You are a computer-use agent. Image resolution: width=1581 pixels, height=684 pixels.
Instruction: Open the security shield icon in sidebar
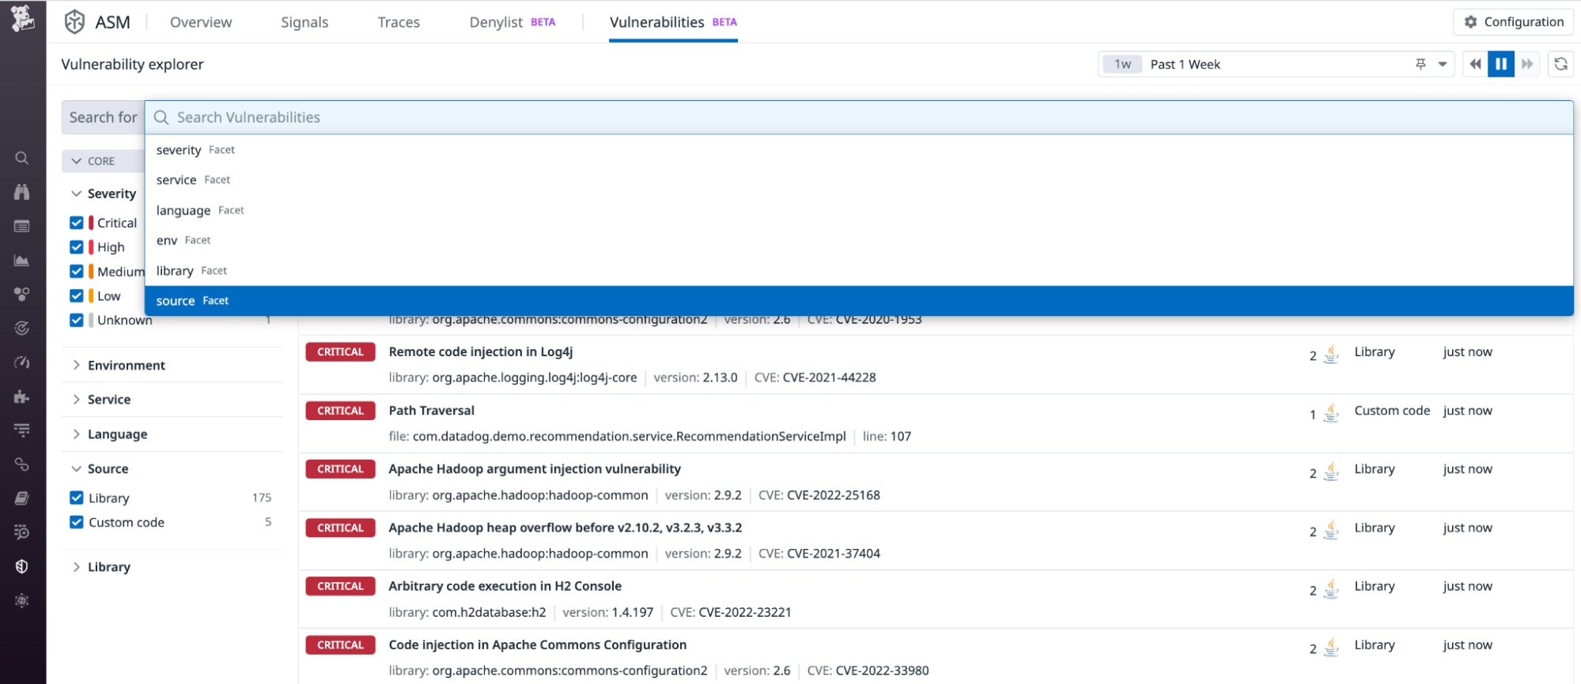[x=22, y=566]
